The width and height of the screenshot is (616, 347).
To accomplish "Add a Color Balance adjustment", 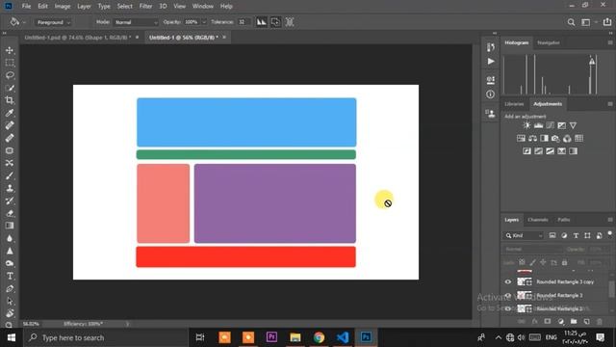I will (x=532, y=138).
